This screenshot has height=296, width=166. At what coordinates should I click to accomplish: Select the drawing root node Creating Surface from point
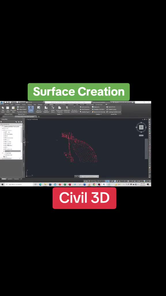pyautogui.click(x=12, y=127)
